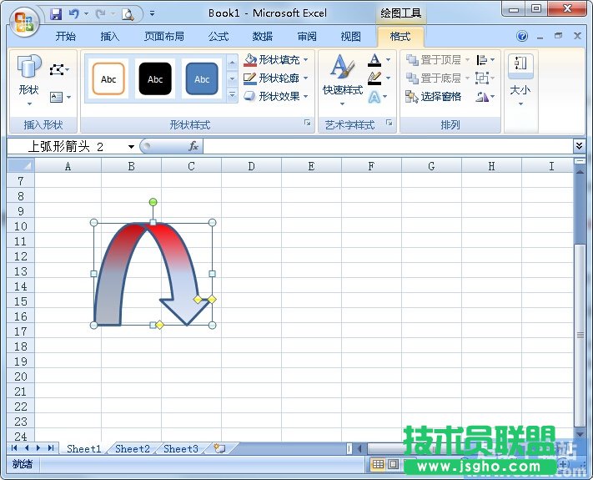Open the Align objects icon menu
The height and width of the screenshot is (480, 593).
pyautogui.click(x=485, y=60)
